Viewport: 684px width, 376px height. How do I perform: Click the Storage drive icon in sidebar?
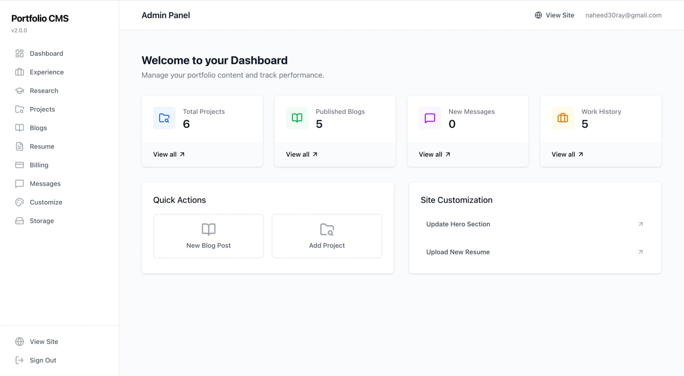[20, 221]
